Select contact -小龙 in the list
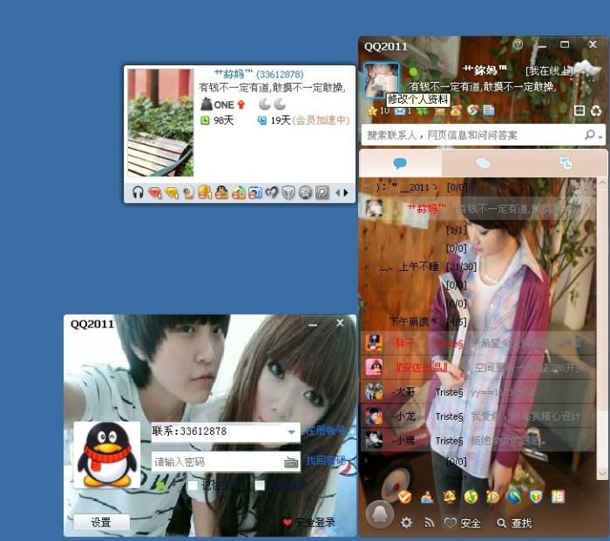The width and height of the screenshot is (610, 541). click(x=478, y=416)
